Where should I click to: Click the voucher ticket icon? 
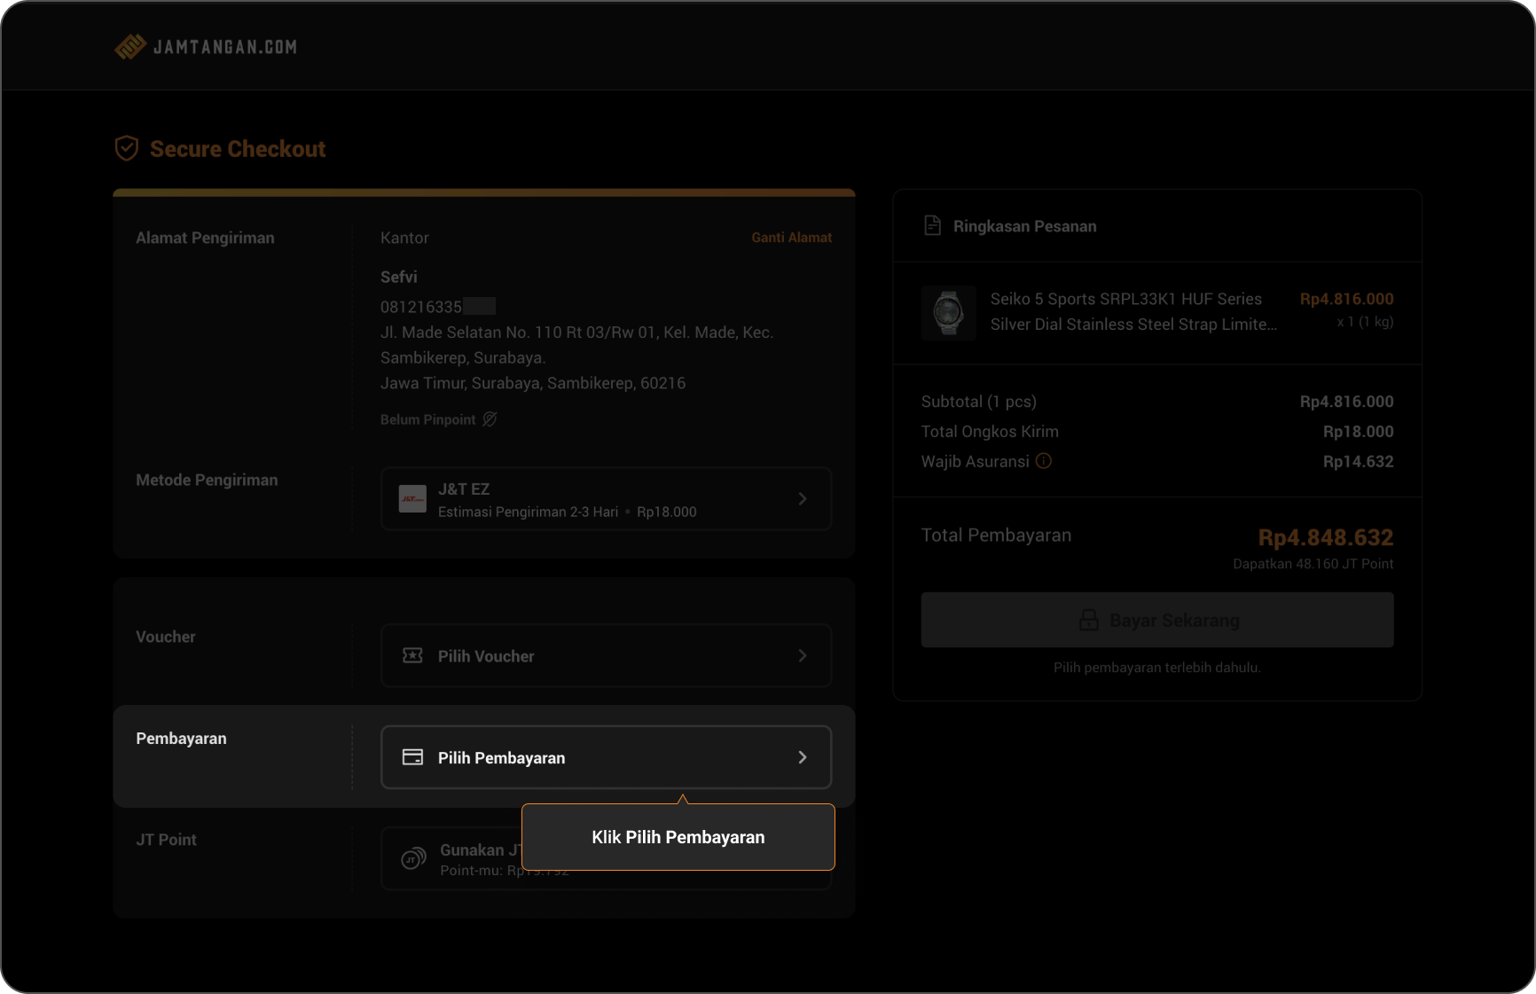[x=412, y=655]
